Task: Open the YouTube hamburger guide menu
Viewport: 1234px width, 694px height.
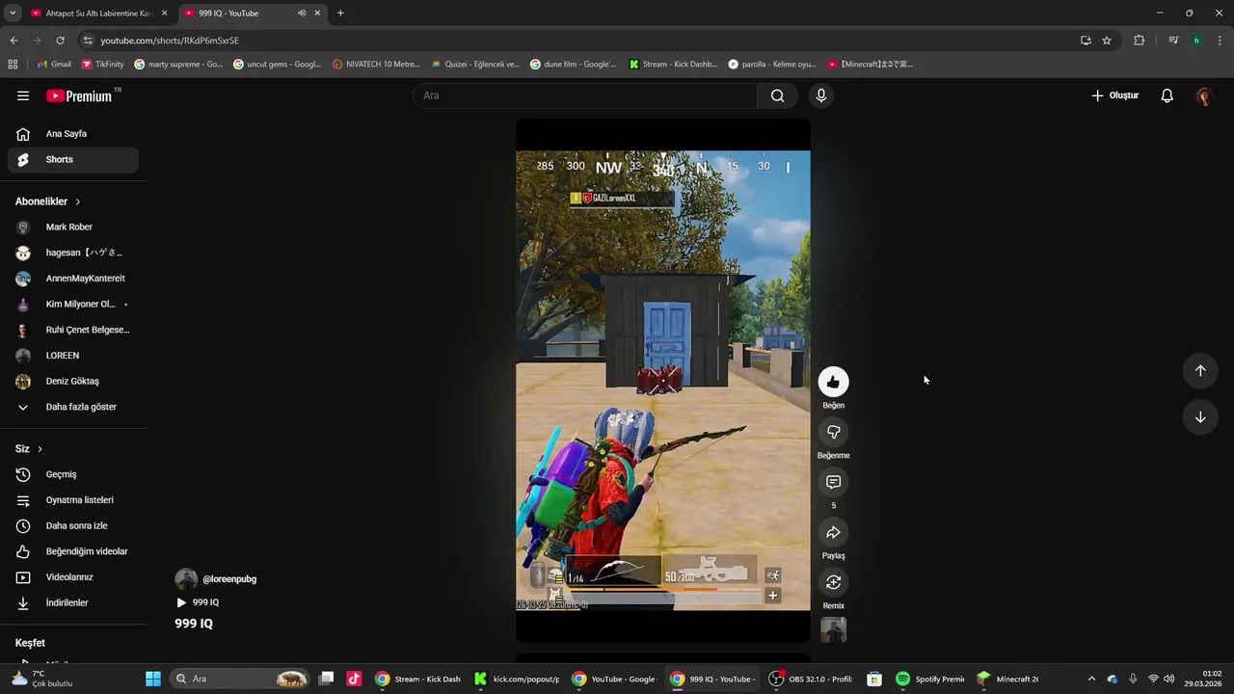Action: coord(23,95)
